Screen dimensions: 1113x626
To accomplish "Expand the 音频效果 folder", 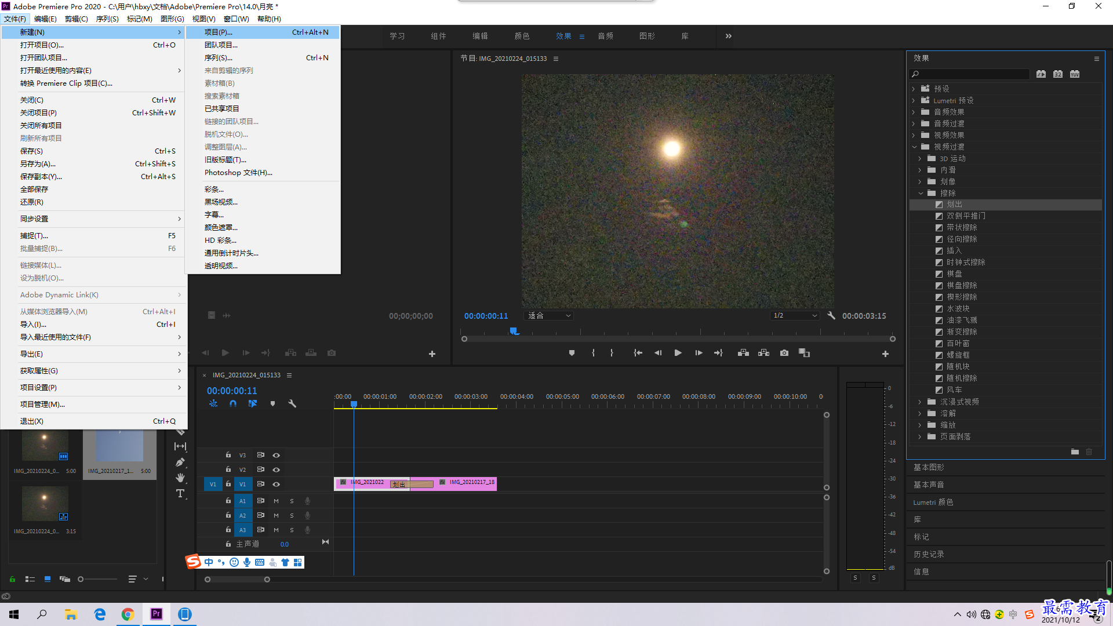I will [x=914, y=112].
